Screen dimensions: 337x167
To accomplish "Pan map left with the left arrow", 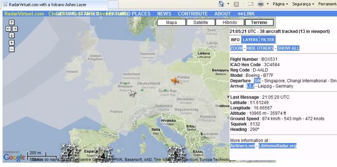I will tap(8, 29).
